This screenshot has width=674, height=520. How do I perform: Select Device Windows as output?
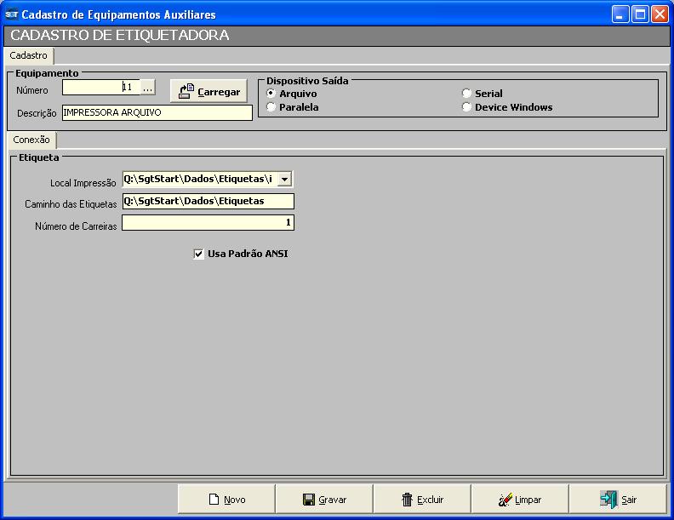pos(466,107)
